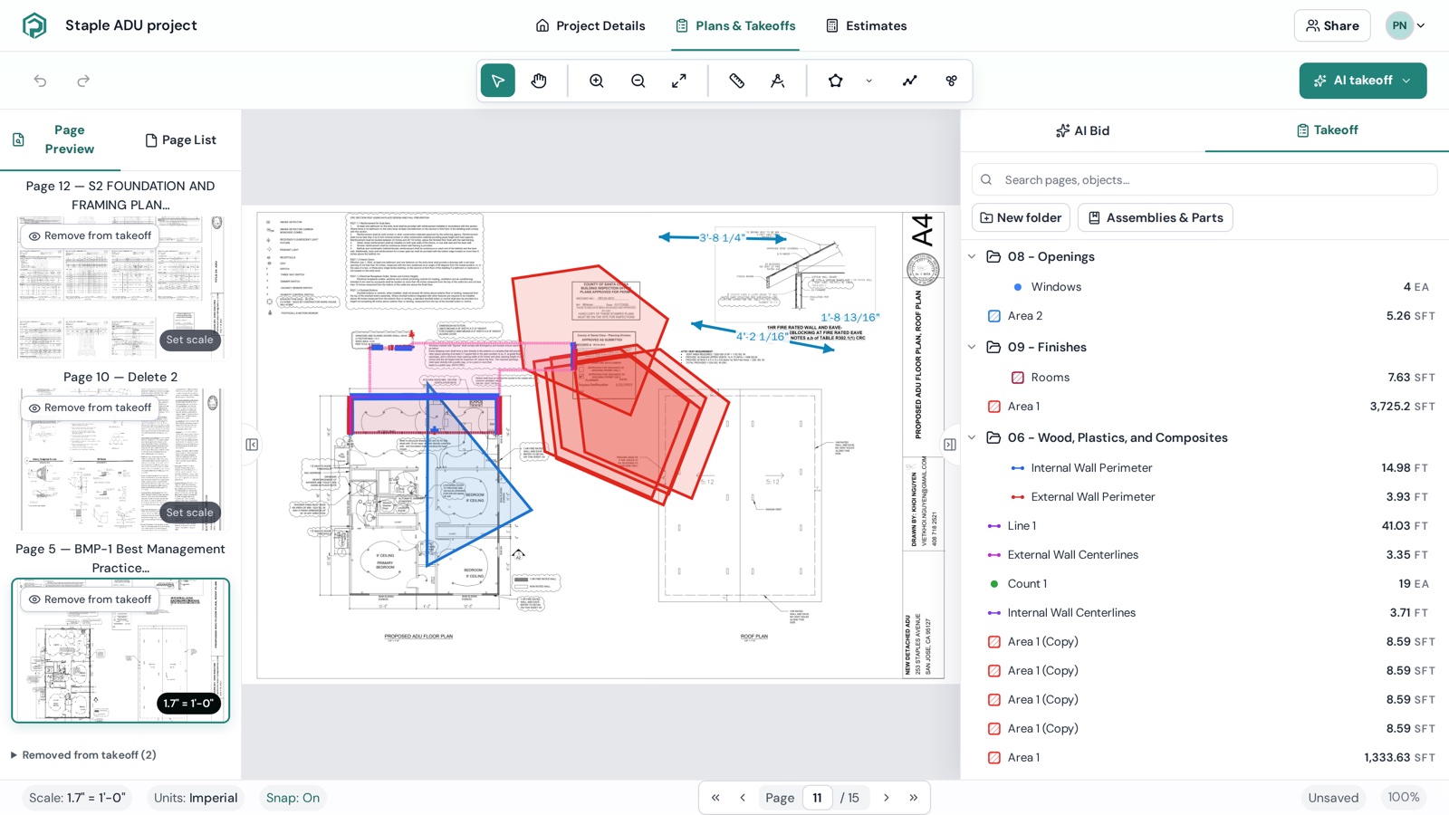Zoom in on the plan

[597, 81]
